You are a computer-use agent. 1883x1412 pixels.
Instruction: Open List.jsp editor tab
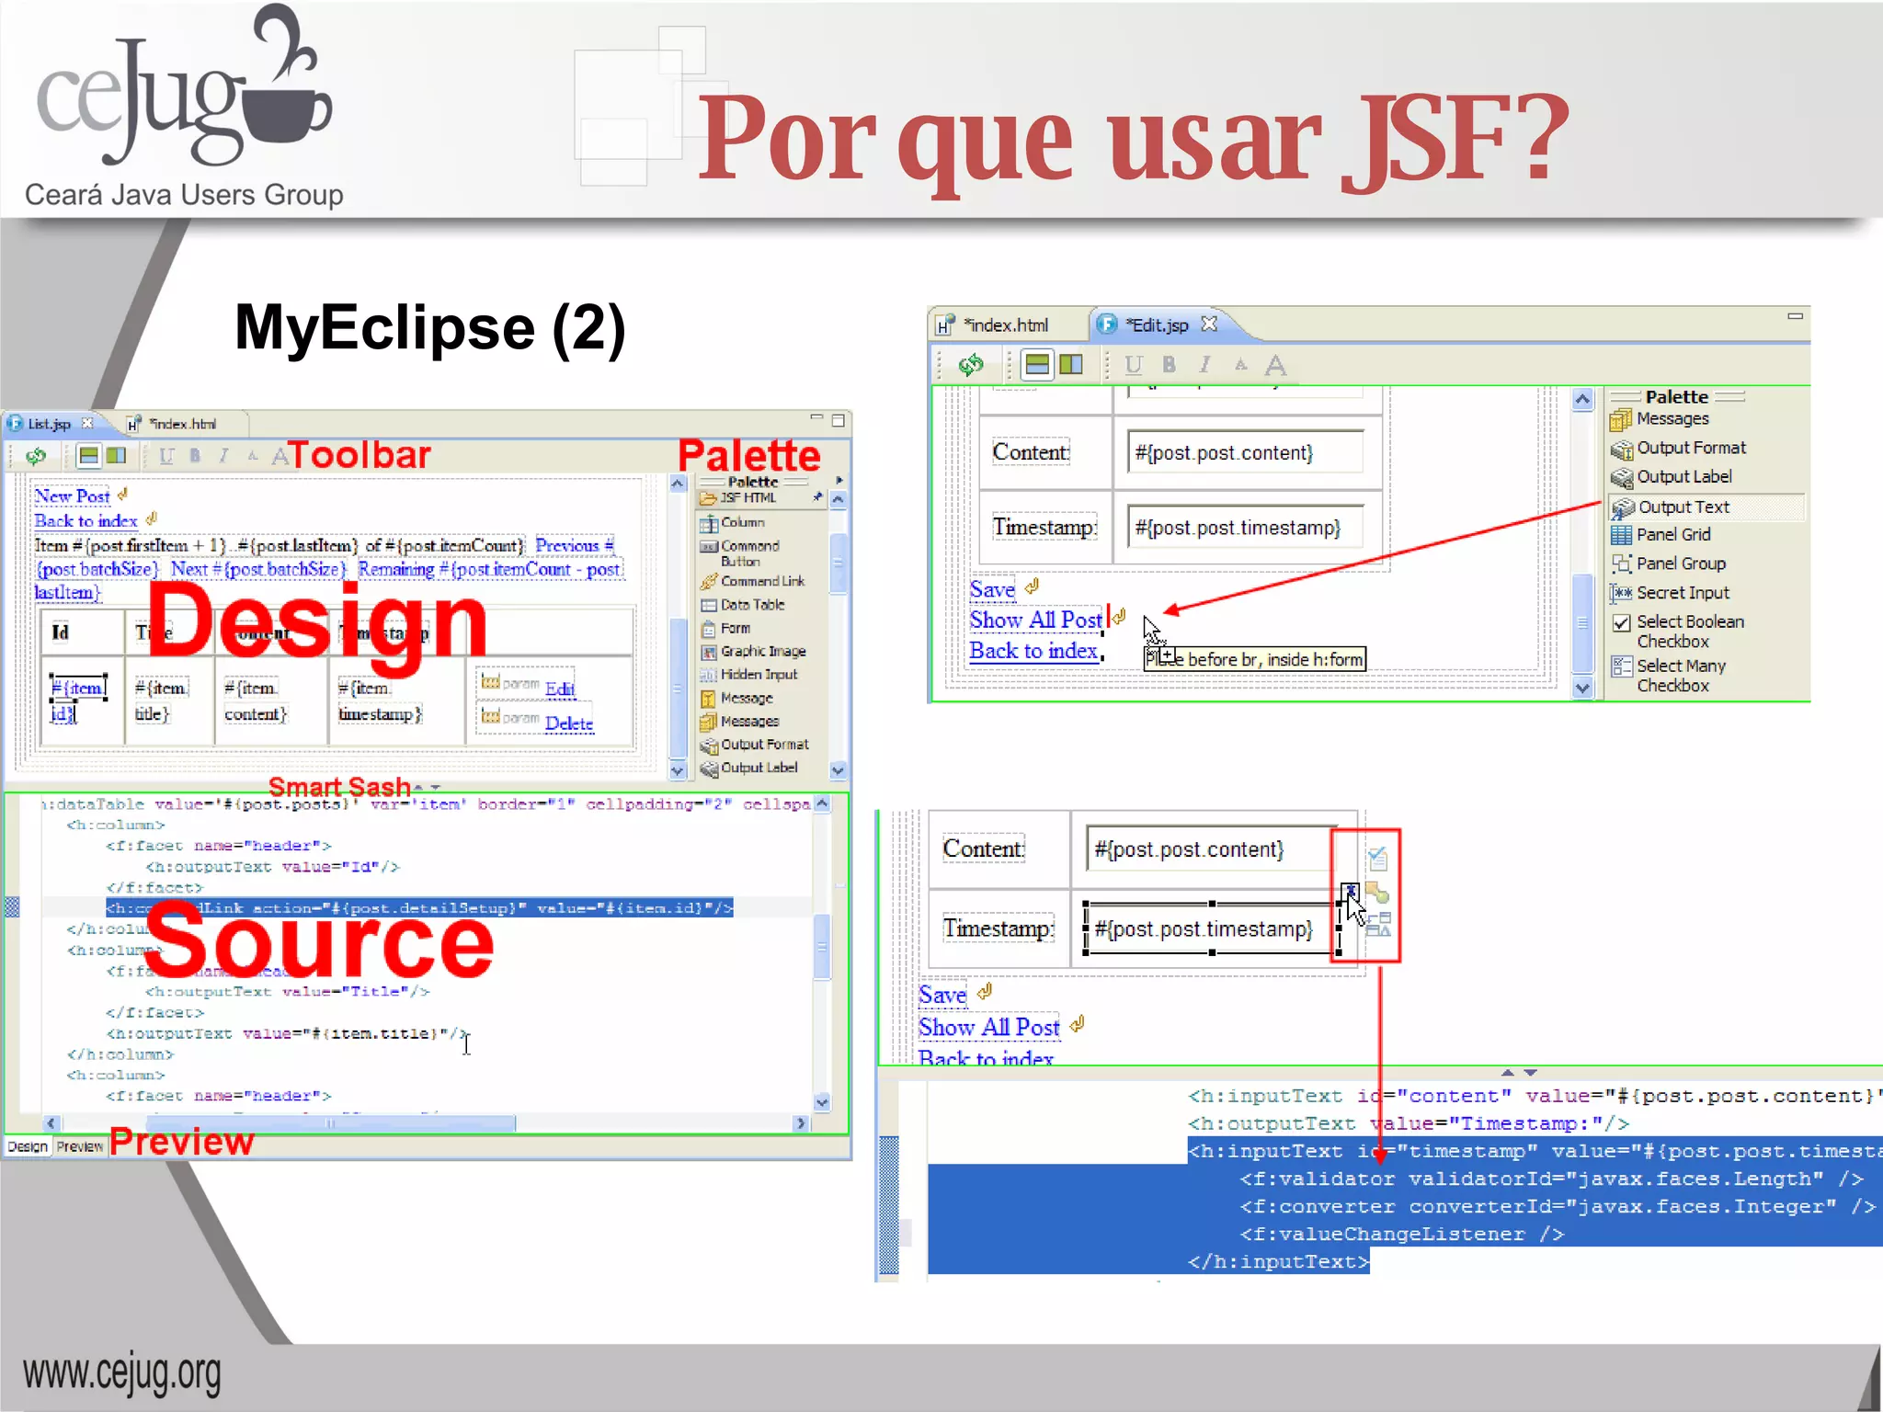pos(49,424)
